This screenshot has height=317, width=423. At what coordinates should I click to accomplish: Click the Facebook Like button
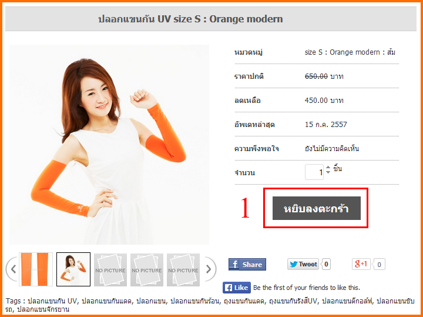pyautogui.click(x=237, y=288)
